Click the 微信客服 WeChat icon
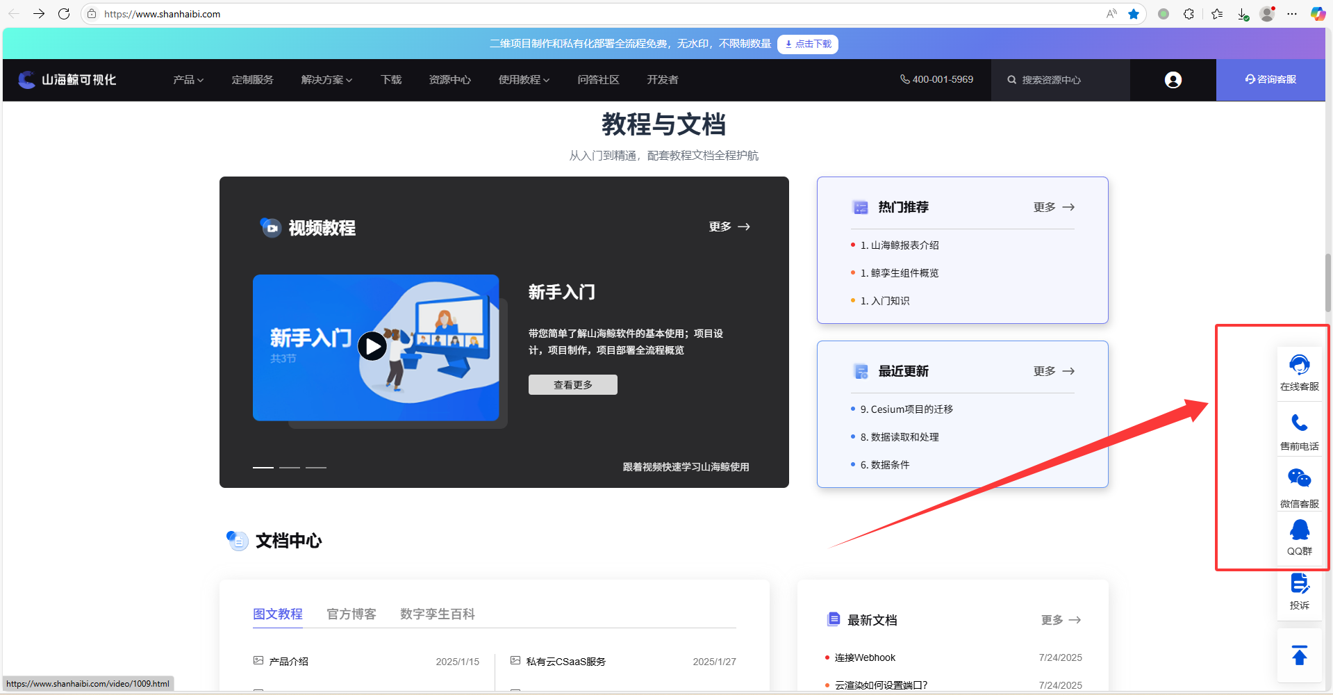The height and width of the screenshot is (695, 1333). 1300,479
